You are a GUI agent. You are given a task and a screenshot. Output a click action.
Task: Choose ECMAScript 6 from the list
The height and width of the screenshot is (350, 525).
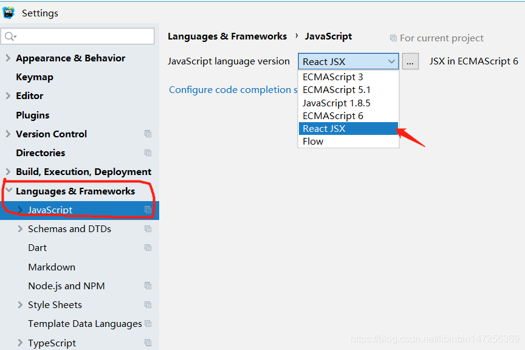coord(348,116)
